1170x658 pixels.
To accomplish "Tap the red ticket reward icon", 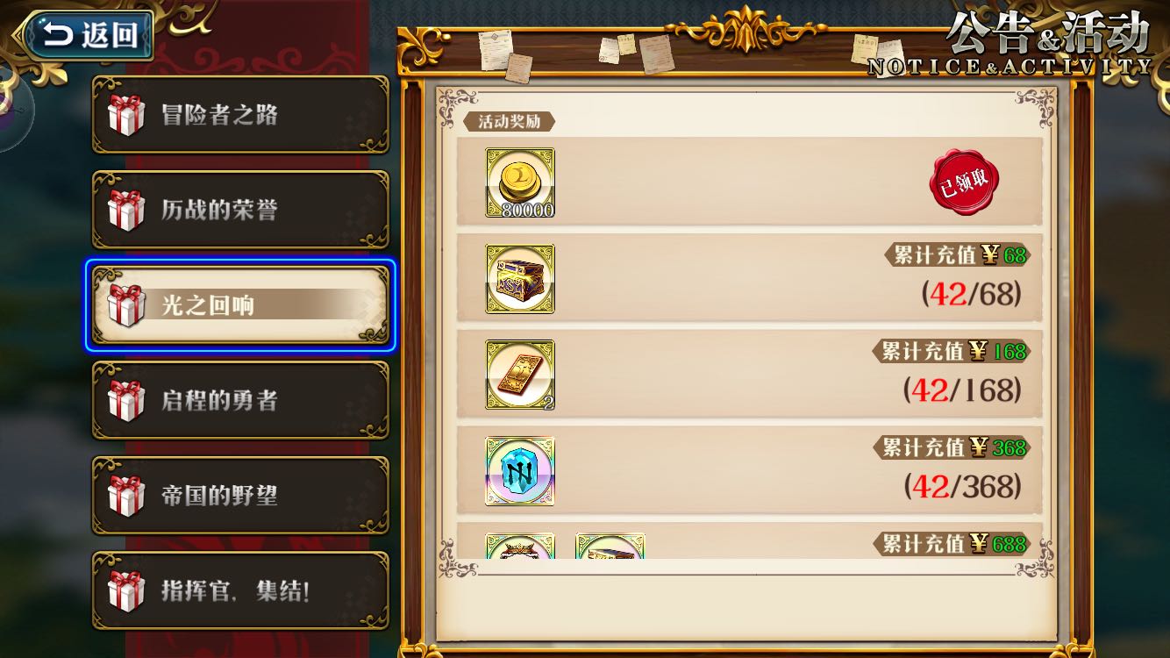I will pyautogui.click(x=520, y=375).
